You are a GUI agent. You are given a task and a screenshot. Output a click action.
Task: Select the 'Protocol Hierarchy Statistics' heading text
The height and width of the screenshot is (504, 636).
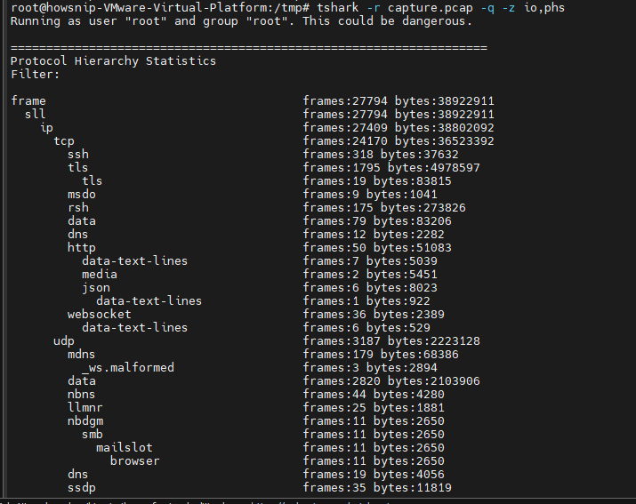pyautogui.click(x=113, y=61)
